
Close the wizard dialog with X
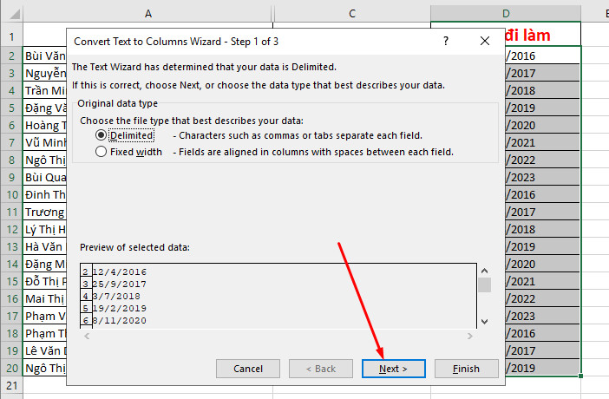coord(485,41)
